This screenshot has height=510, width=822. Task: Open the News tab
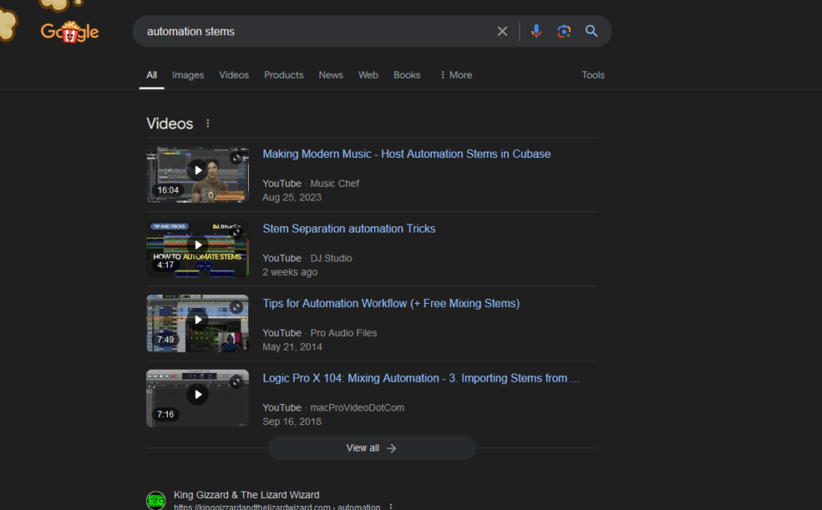tap(331, 75)
